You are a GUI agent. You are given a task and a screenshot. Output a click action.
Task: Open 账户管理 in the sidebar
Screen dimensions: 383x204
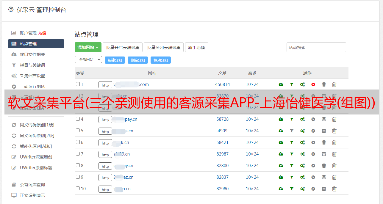[x=28, y=33]
